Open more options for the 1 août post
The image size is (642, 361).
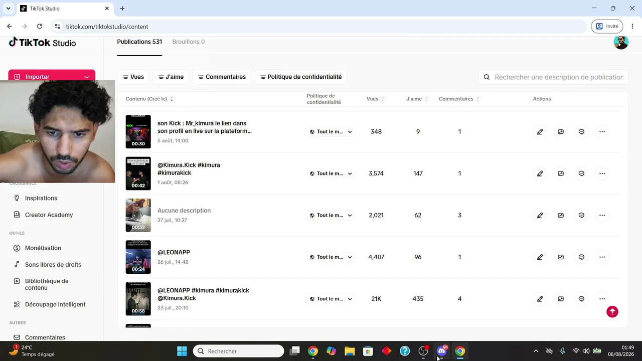pyautogui.click(x=602, y=173)
